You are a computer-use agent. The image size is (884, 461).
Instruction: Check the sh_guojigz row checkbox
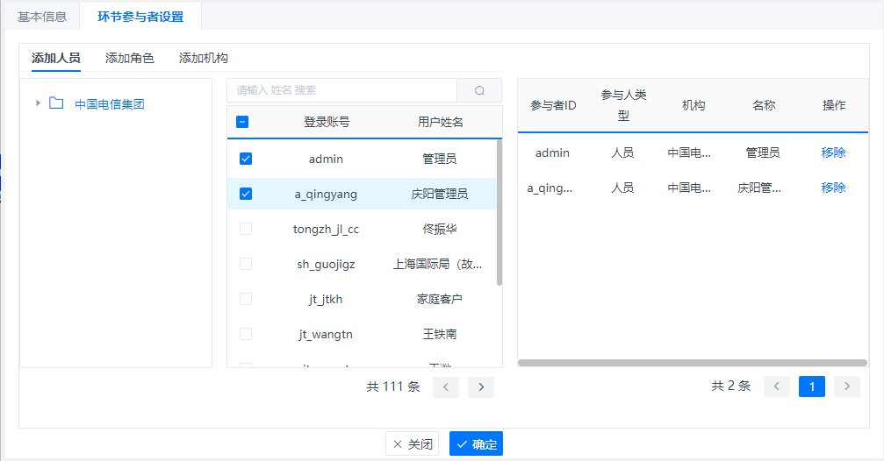coord(246,264)
